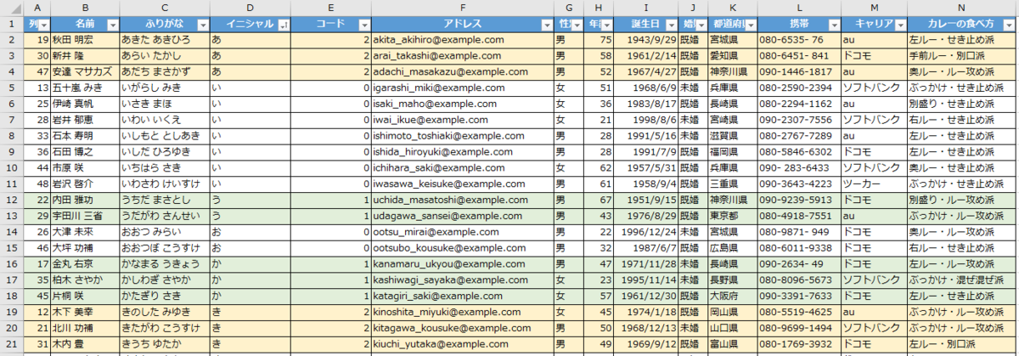Select the ふりがな cell いわさわ けいすけ
Viewport: 1019px width, 356px height.
coord(164,184)
